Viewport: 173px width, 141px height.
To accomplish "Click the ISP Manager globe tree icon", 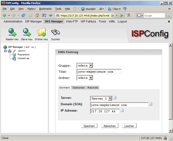I will click(5, 47).
